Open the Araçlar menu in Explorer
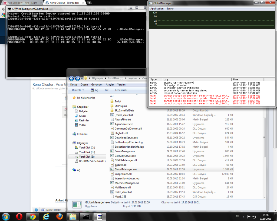The width and height of the screenshot is (277, 221). click(x=110, y=84)
